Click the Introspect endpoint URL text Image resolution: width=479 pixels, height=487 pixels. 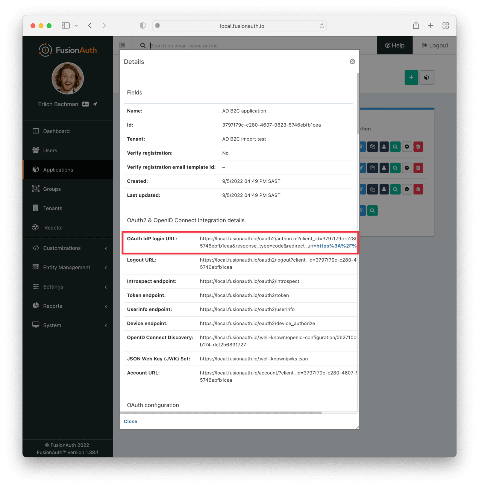250,281
